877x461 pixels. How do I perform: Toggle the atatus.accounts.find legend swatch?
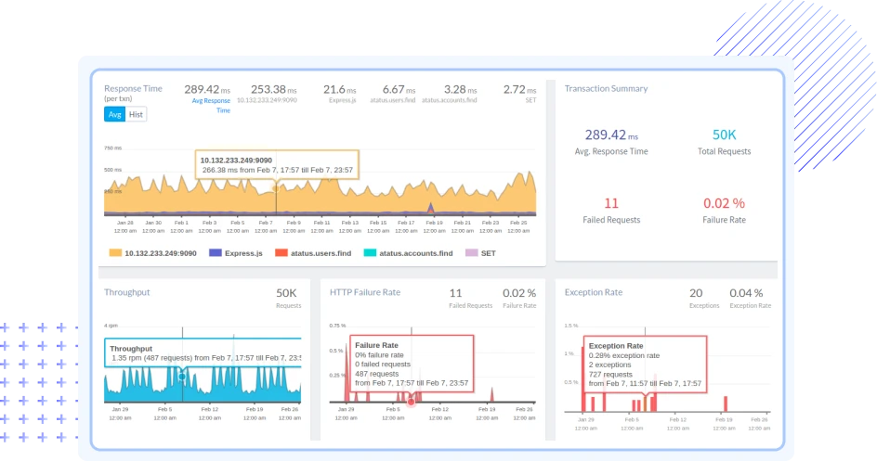pyautogui.click(x=370, y=253)
